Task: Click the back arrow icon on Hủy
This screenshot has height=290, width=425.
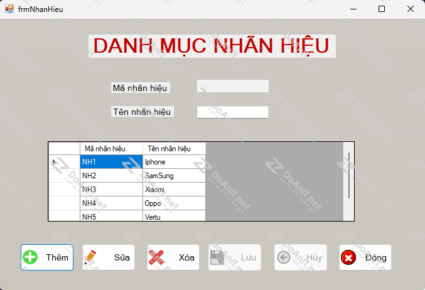Action: point(284,257)
